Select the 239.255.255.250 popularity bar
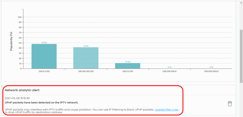 click(x=86, y=58)
